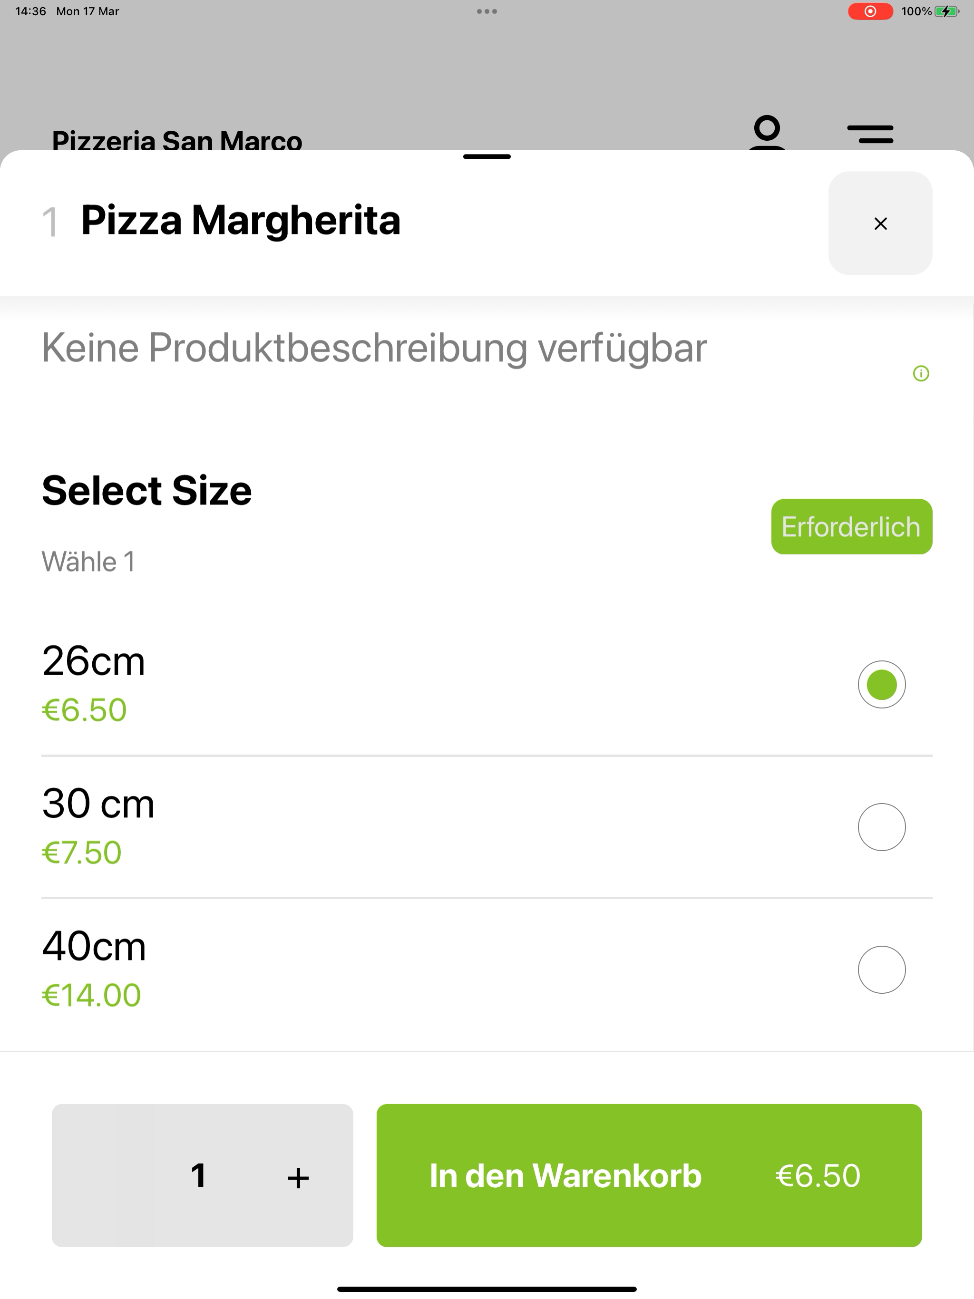Image resolution: width=974 pixels, height=1299 pixels.
Task: Tap the sheet drag handle at top
Action: pyautogui.click(x=487, y=157)
